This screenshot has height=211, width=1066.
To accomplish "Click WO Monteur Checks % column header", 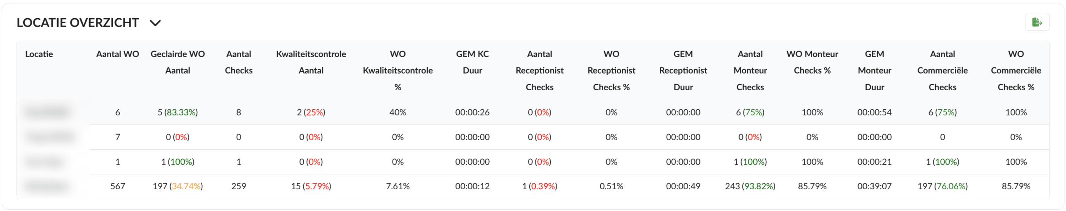I will click(x=812, y=62).
